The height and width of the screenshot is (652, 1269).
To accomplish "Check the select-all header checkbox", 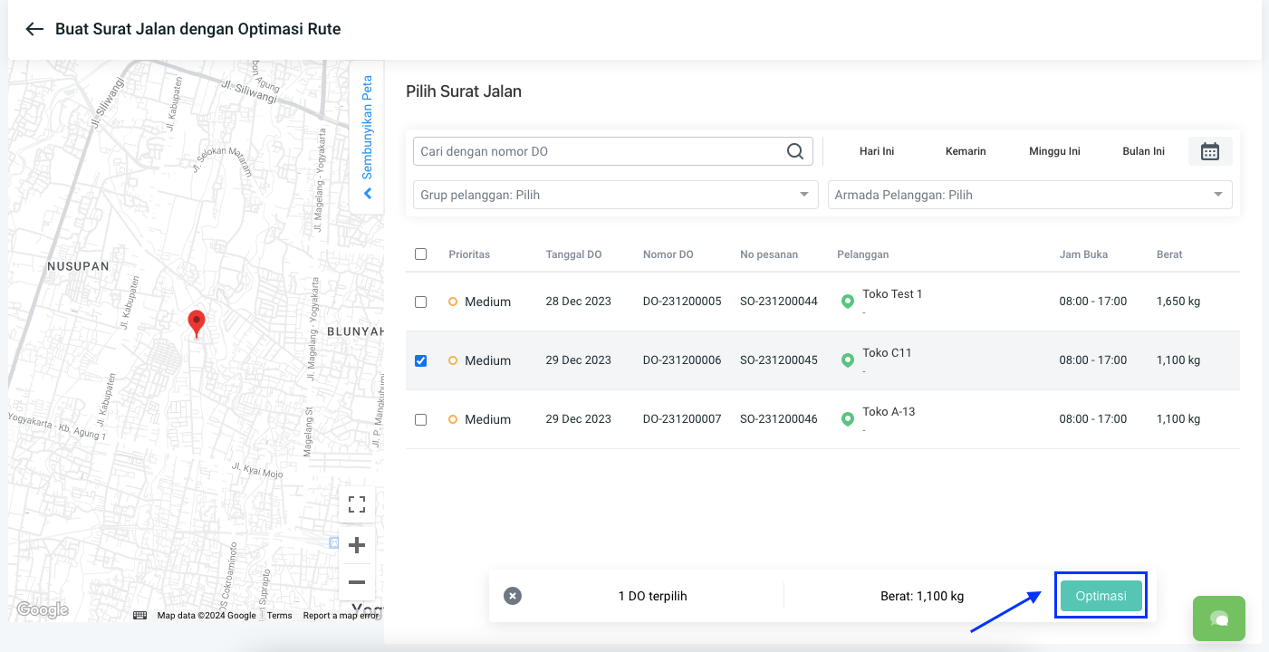I will pos(420,254).
